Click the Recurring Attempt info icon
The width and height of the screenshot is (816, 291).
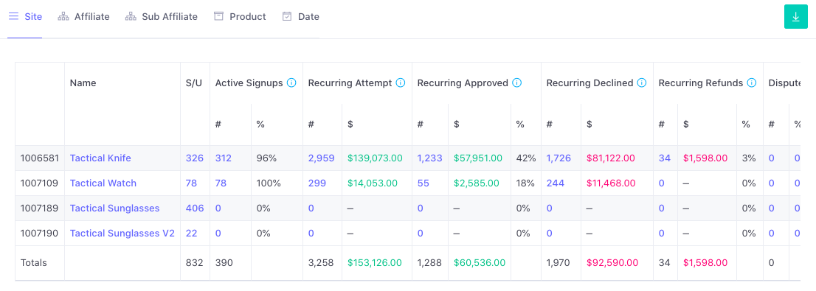400,83
